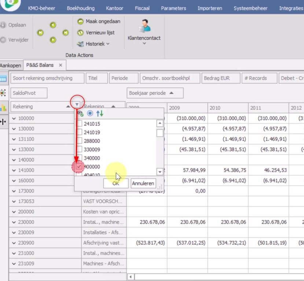
Task: Close the P&&S Balans tab
Action: 61,65
